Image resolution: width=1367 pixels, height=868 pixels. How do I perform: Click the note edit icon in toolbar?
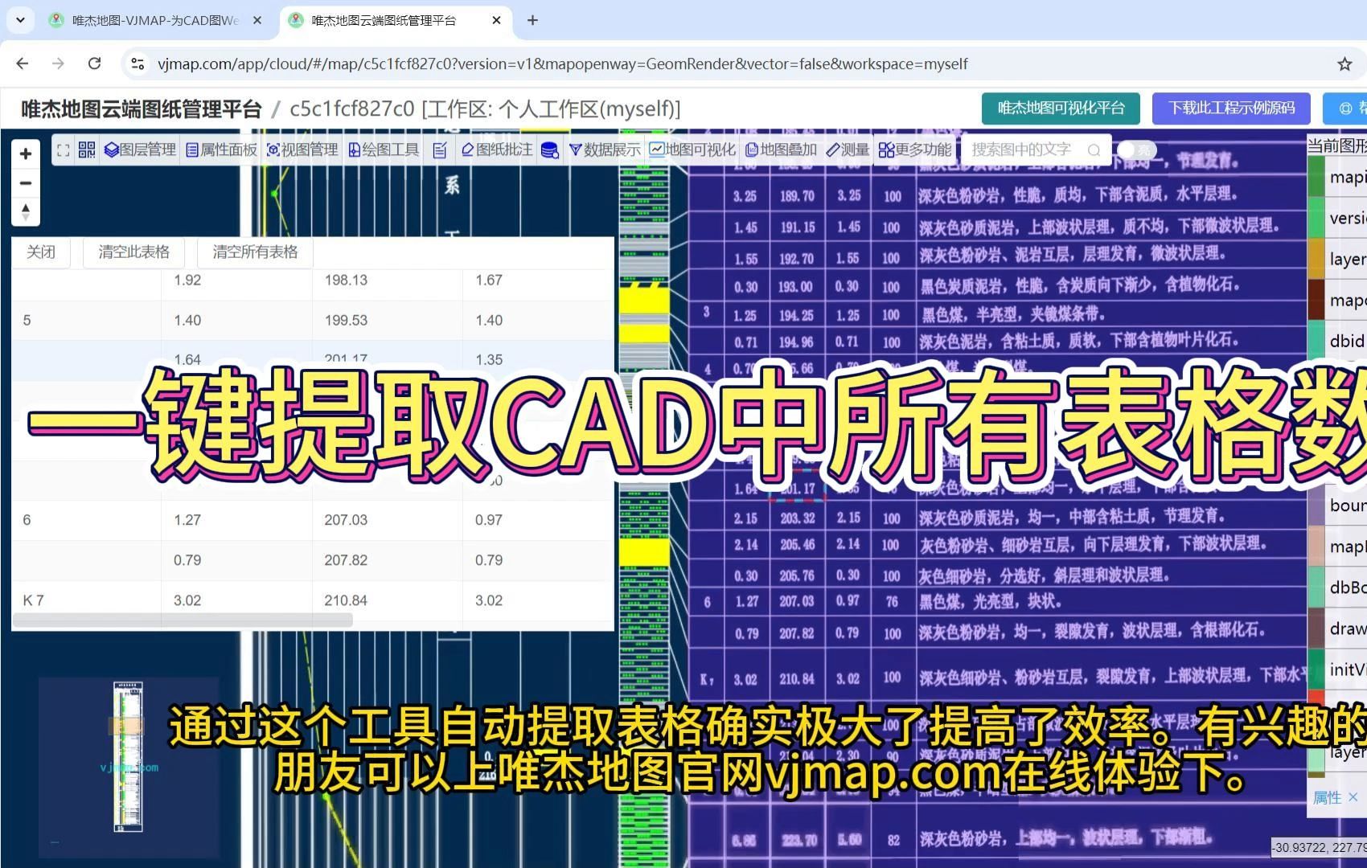click(440, 150)
